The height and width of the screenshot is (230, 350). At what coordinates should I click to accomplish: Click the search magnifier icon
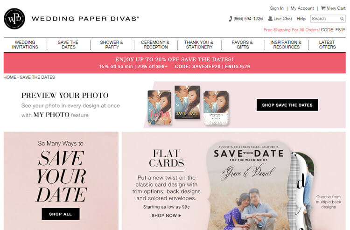[x=342, y=19]
